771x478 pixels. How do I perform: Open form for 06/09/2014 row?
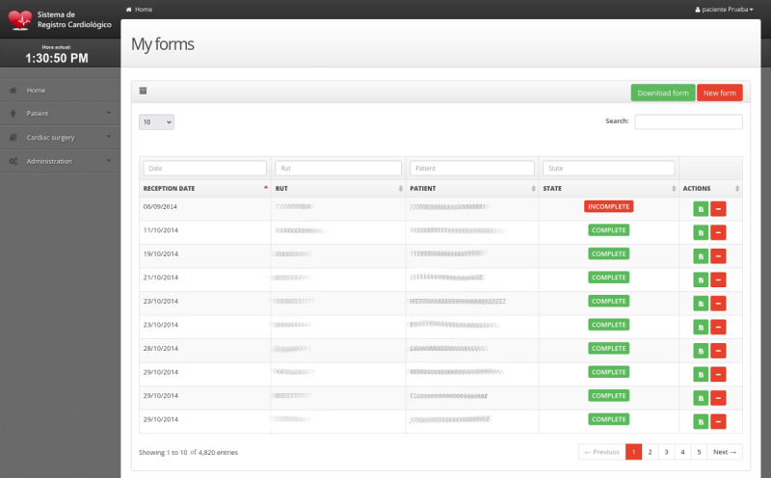(701, 209)
